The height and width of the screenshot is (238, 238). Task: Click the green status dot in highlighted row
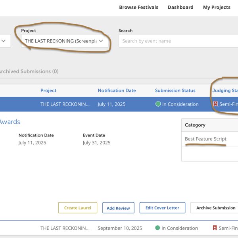[x=158, y=104]
